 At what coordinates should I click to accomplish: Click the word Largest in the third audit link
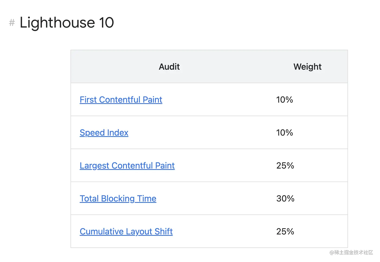(x=94, y=166)
